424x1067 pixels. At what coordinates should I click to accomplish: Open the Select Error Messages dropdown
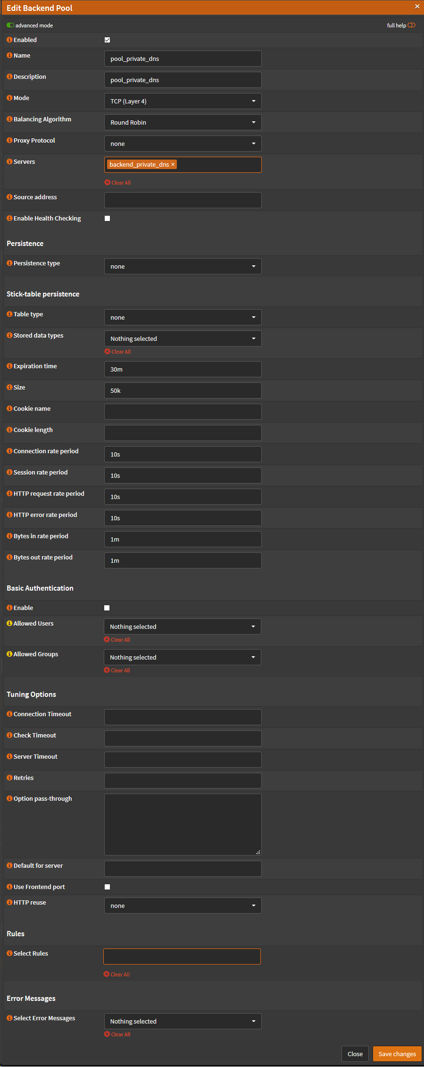[x=183, y=1021]
